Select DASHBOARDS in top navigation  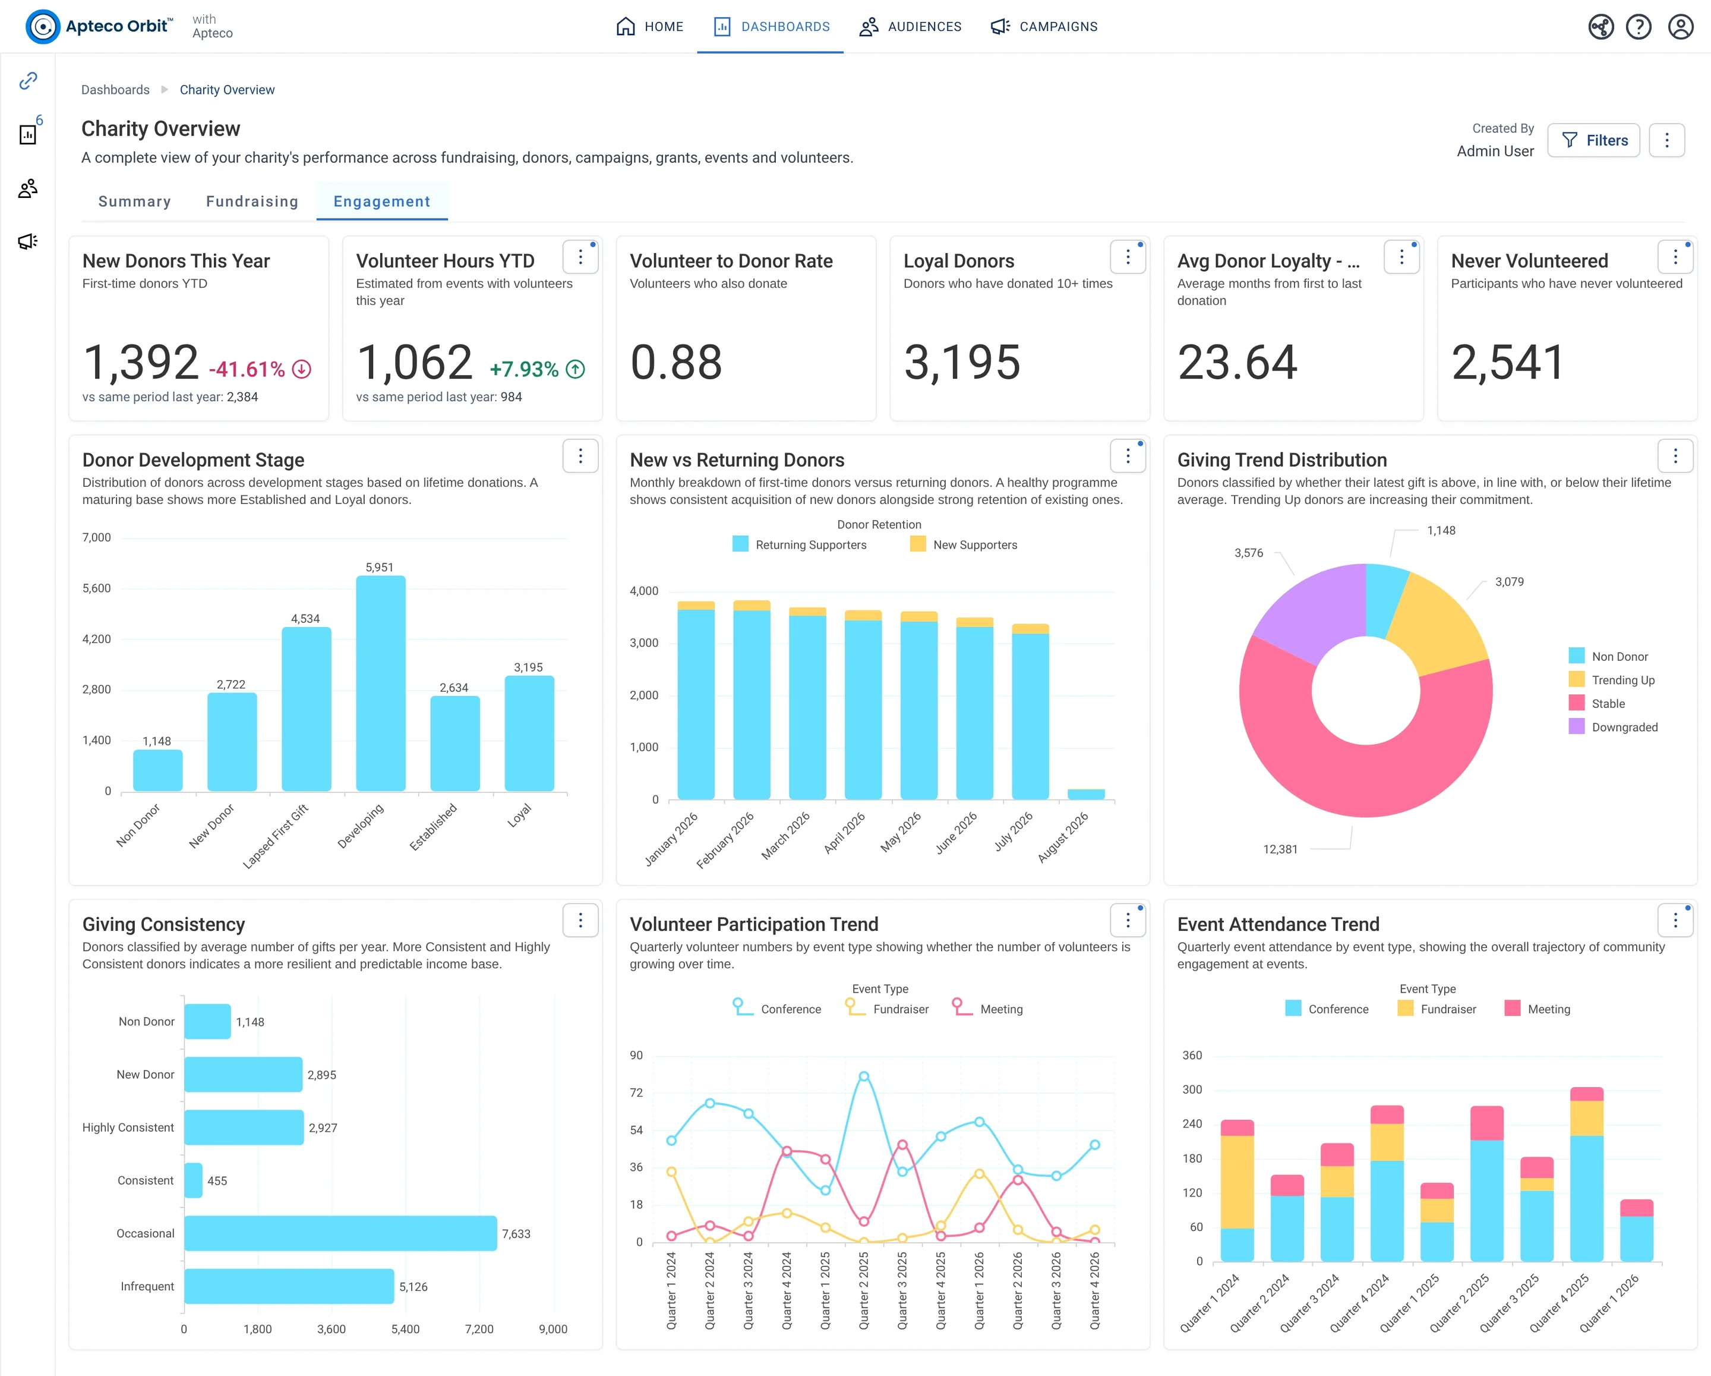(x=771, y=27)
